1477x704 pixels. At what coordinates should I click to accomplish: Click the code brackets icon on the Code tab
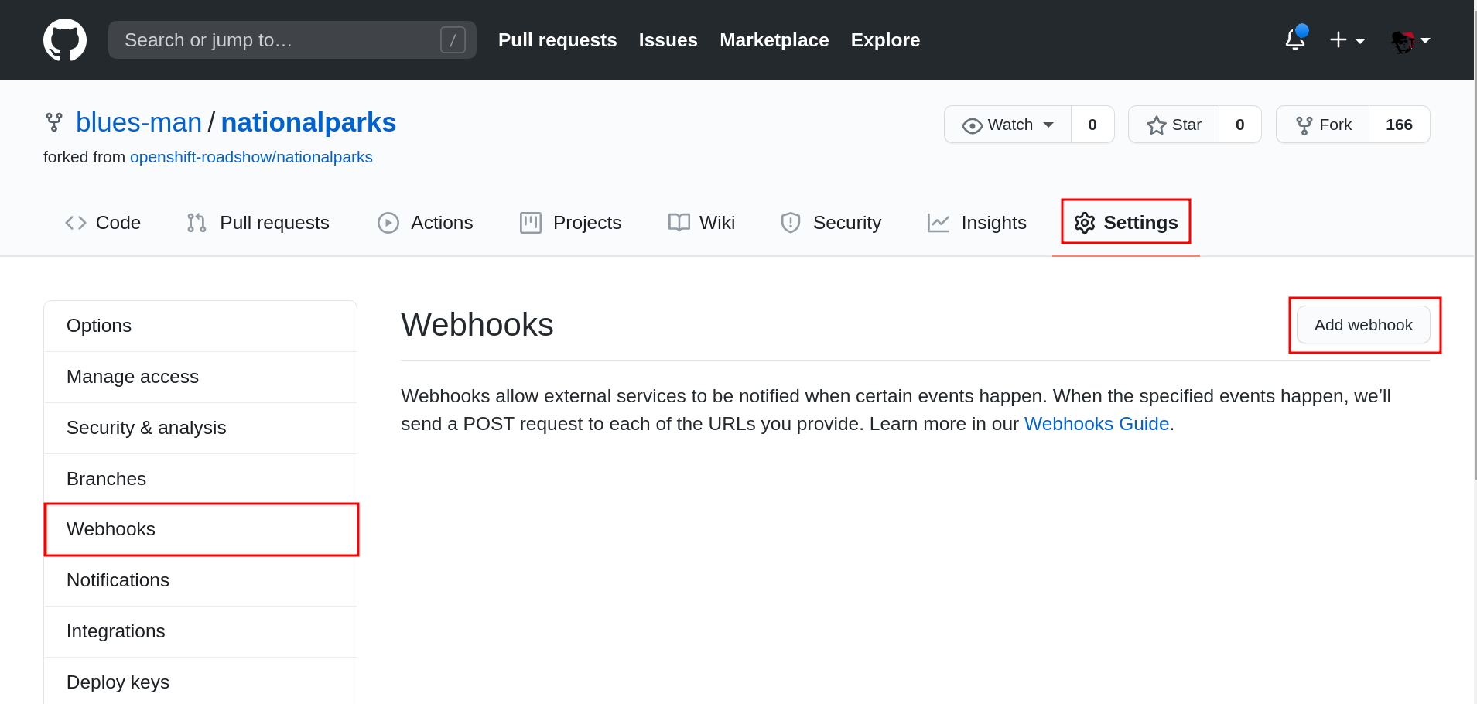click(76, 222)
